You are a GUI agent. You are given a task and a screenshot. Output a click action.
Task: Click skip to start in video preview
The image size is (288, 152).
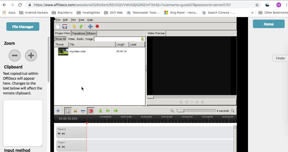coord(181,102)
